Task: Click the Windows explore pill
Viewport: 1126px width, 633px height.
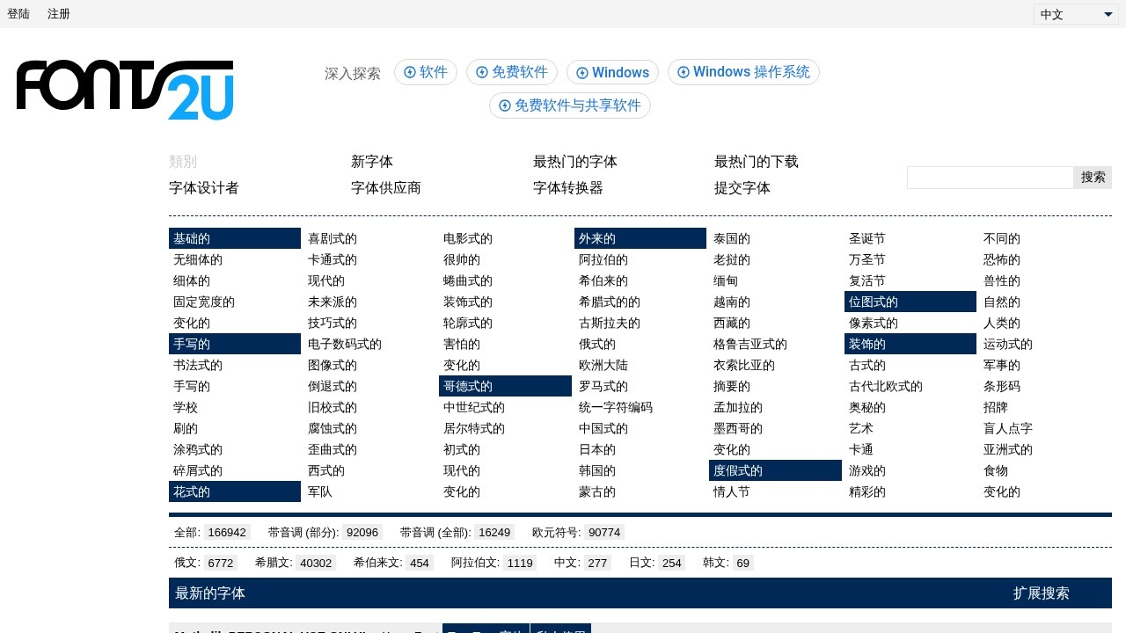Action: (612, 72)
